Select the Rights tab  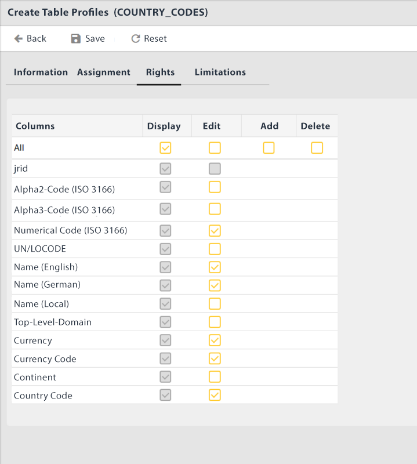[x=160, y=72]
